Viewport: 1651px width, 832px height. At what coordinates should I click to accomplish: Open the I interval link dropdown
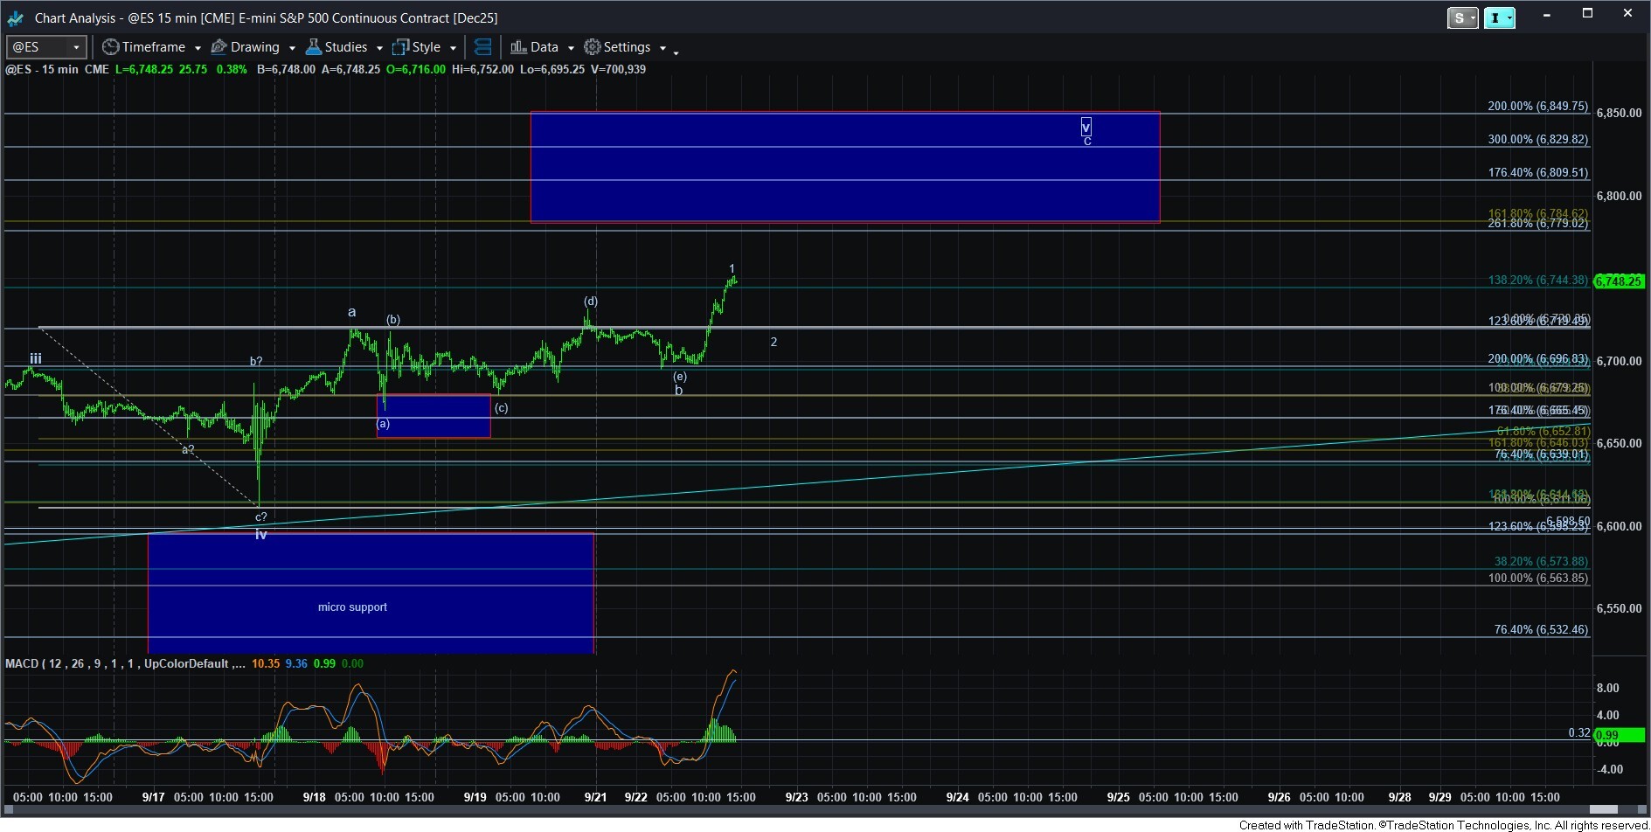click(x=1500, y=17)
